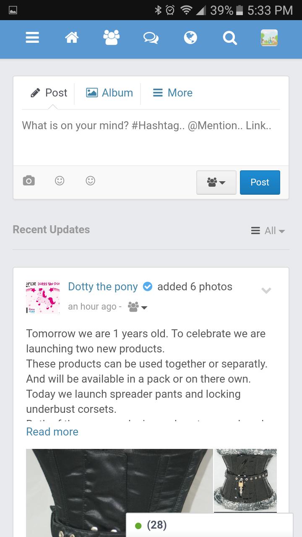The width and height of the screenshot is (302, 537).
Task: Tap the search magnifier icon
Action: pos(230,38)
